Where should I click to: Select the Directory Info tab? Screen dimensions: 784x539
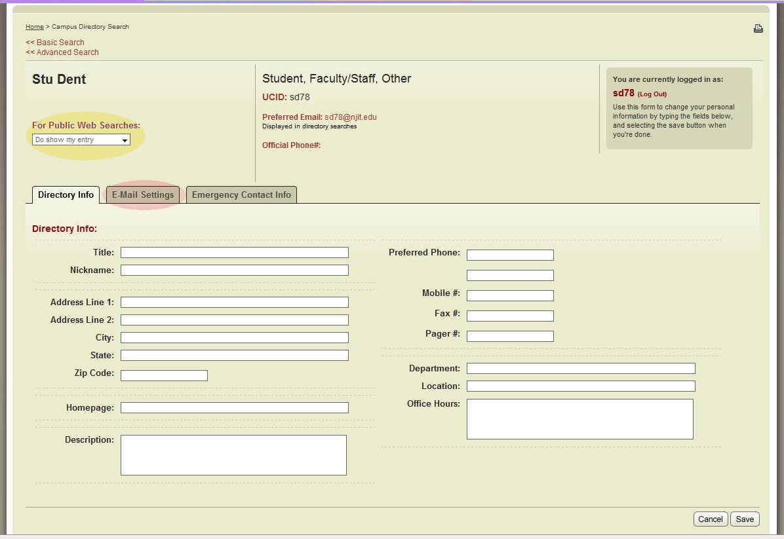pos(65,195)
